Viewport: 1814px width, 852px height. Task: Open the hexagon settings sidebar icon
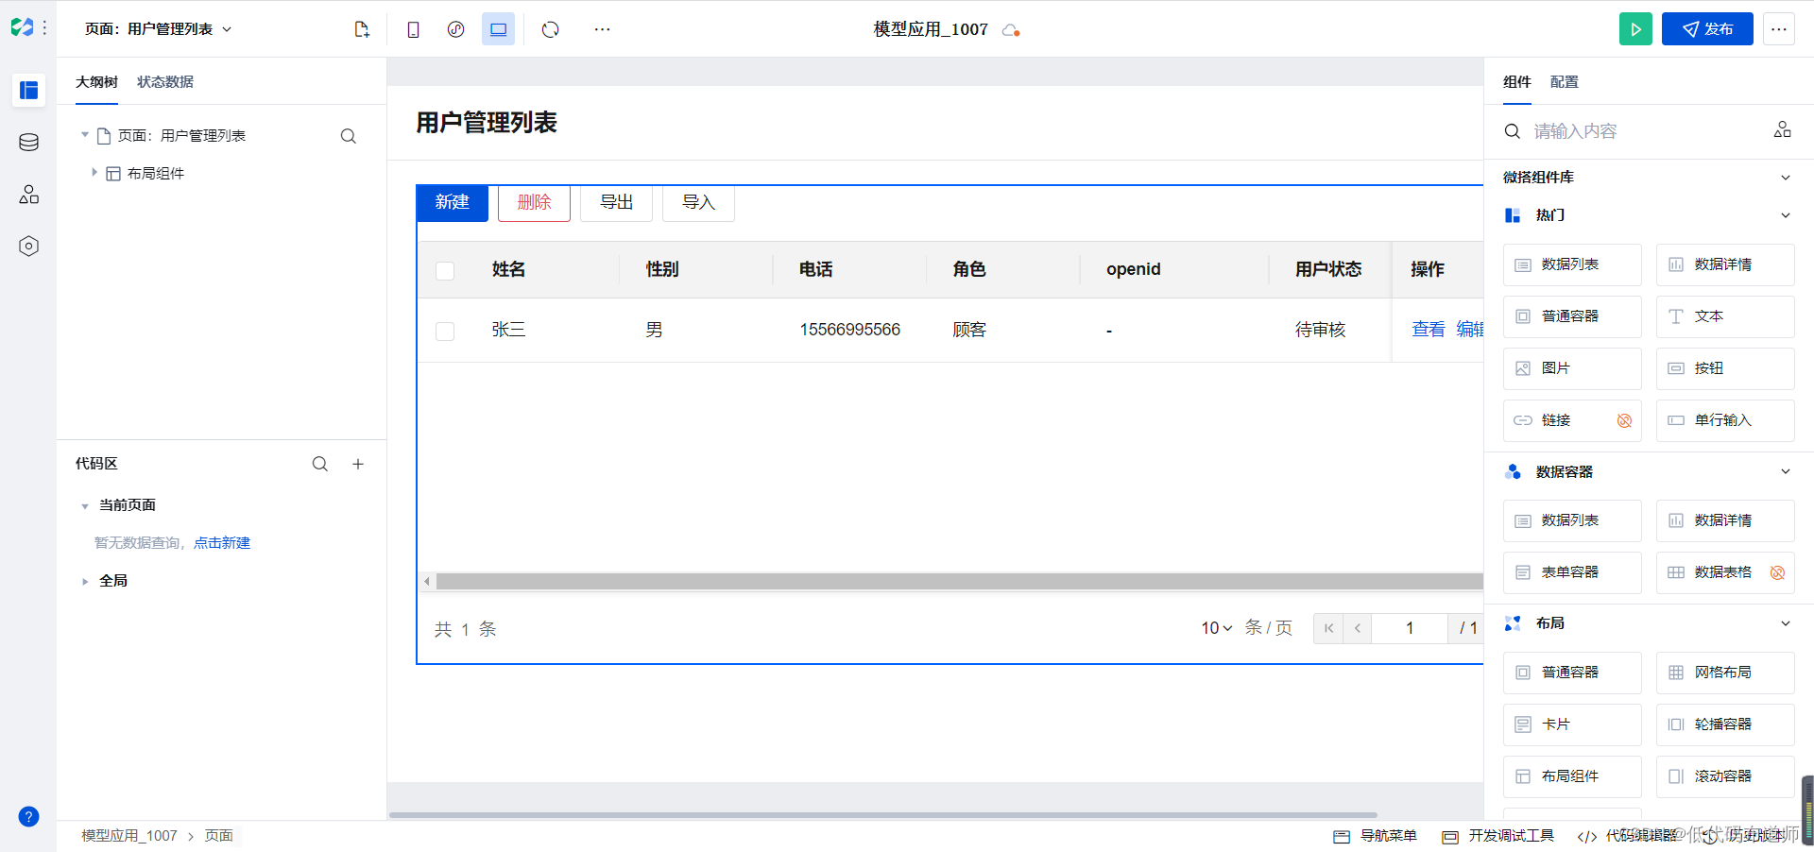coord(28,247)
